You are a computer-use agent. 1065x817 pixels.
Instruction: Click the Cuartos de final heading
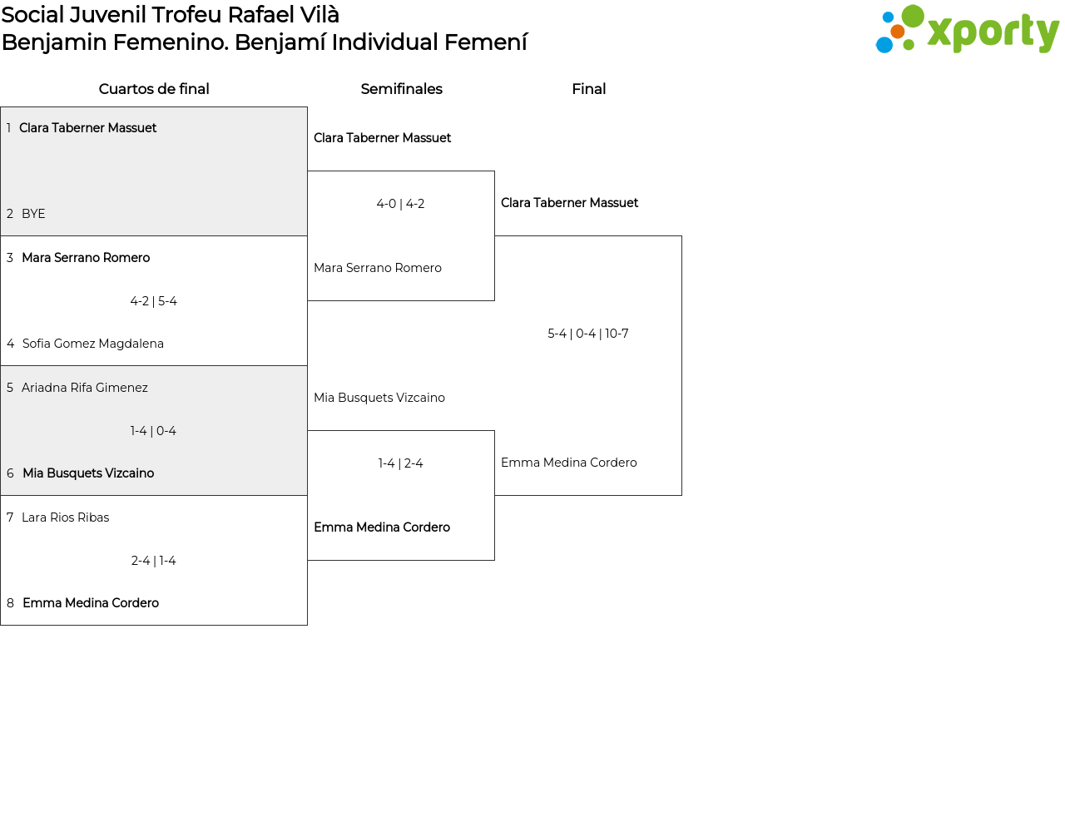pyautogui.click(x=154, y=89)
